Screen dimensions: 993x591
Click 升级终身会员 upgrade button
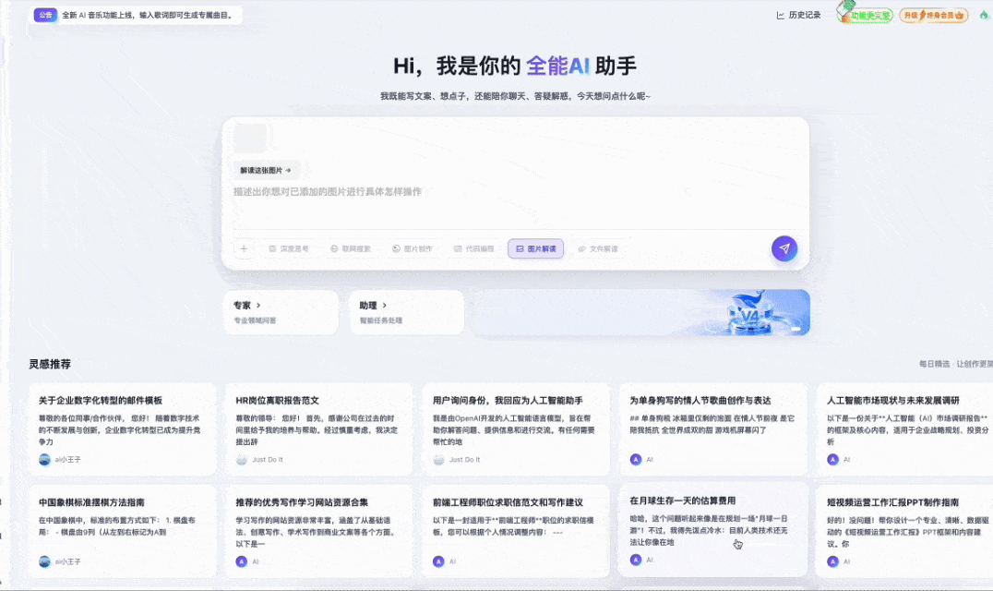coord(933,15)
